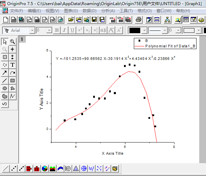Viewport: 206px width, 176px height.
Task: Open the line width dropdown
Action: coord(178,30)
